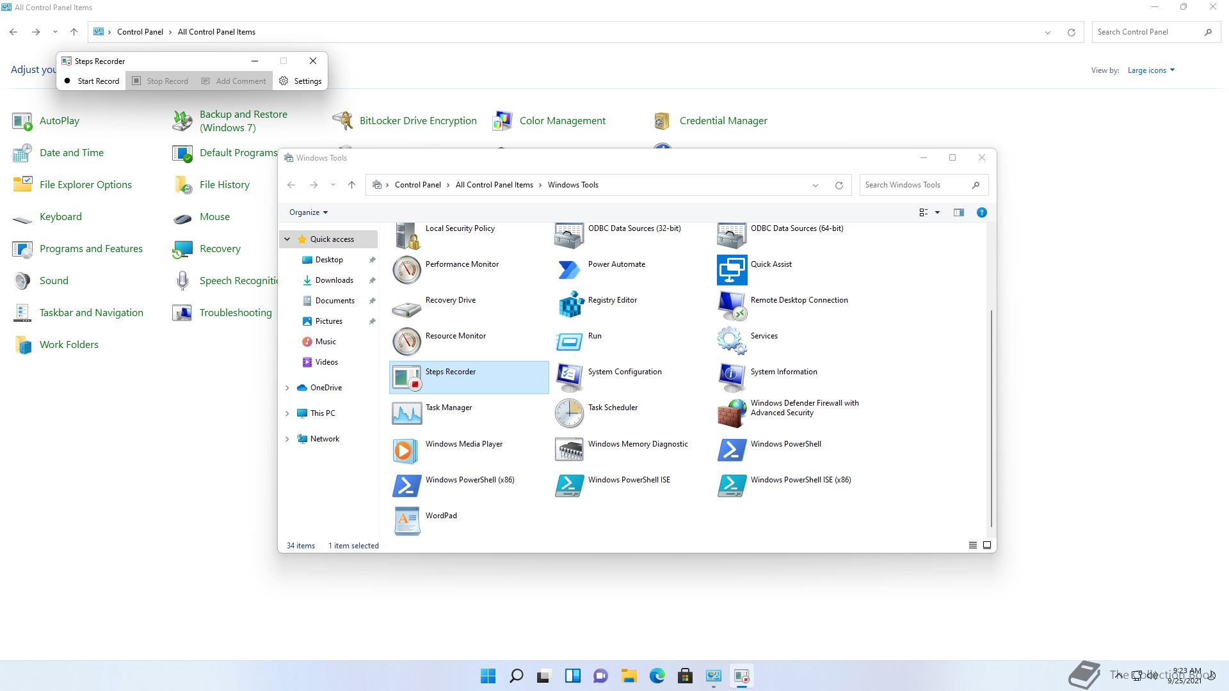Image resolution: width=1229 pixels, height=691 pixels.
Task: Open System Configuration icon
Action: [569, 377]
